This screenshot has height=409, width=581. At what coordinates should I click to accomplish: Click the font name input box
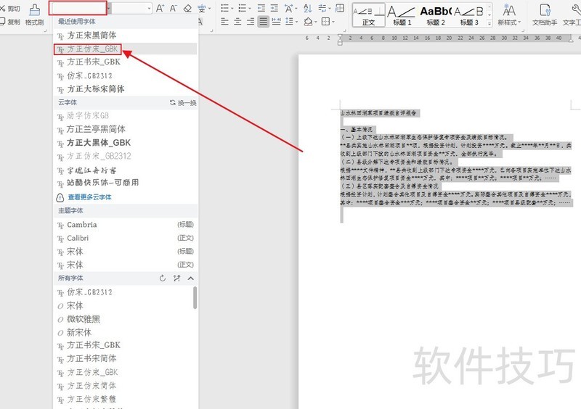[x=78, y=8]
